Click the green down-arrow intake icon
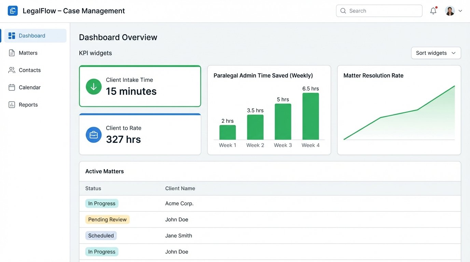The width and height of the screenshot is (470, 262). [x=94, y=87]
